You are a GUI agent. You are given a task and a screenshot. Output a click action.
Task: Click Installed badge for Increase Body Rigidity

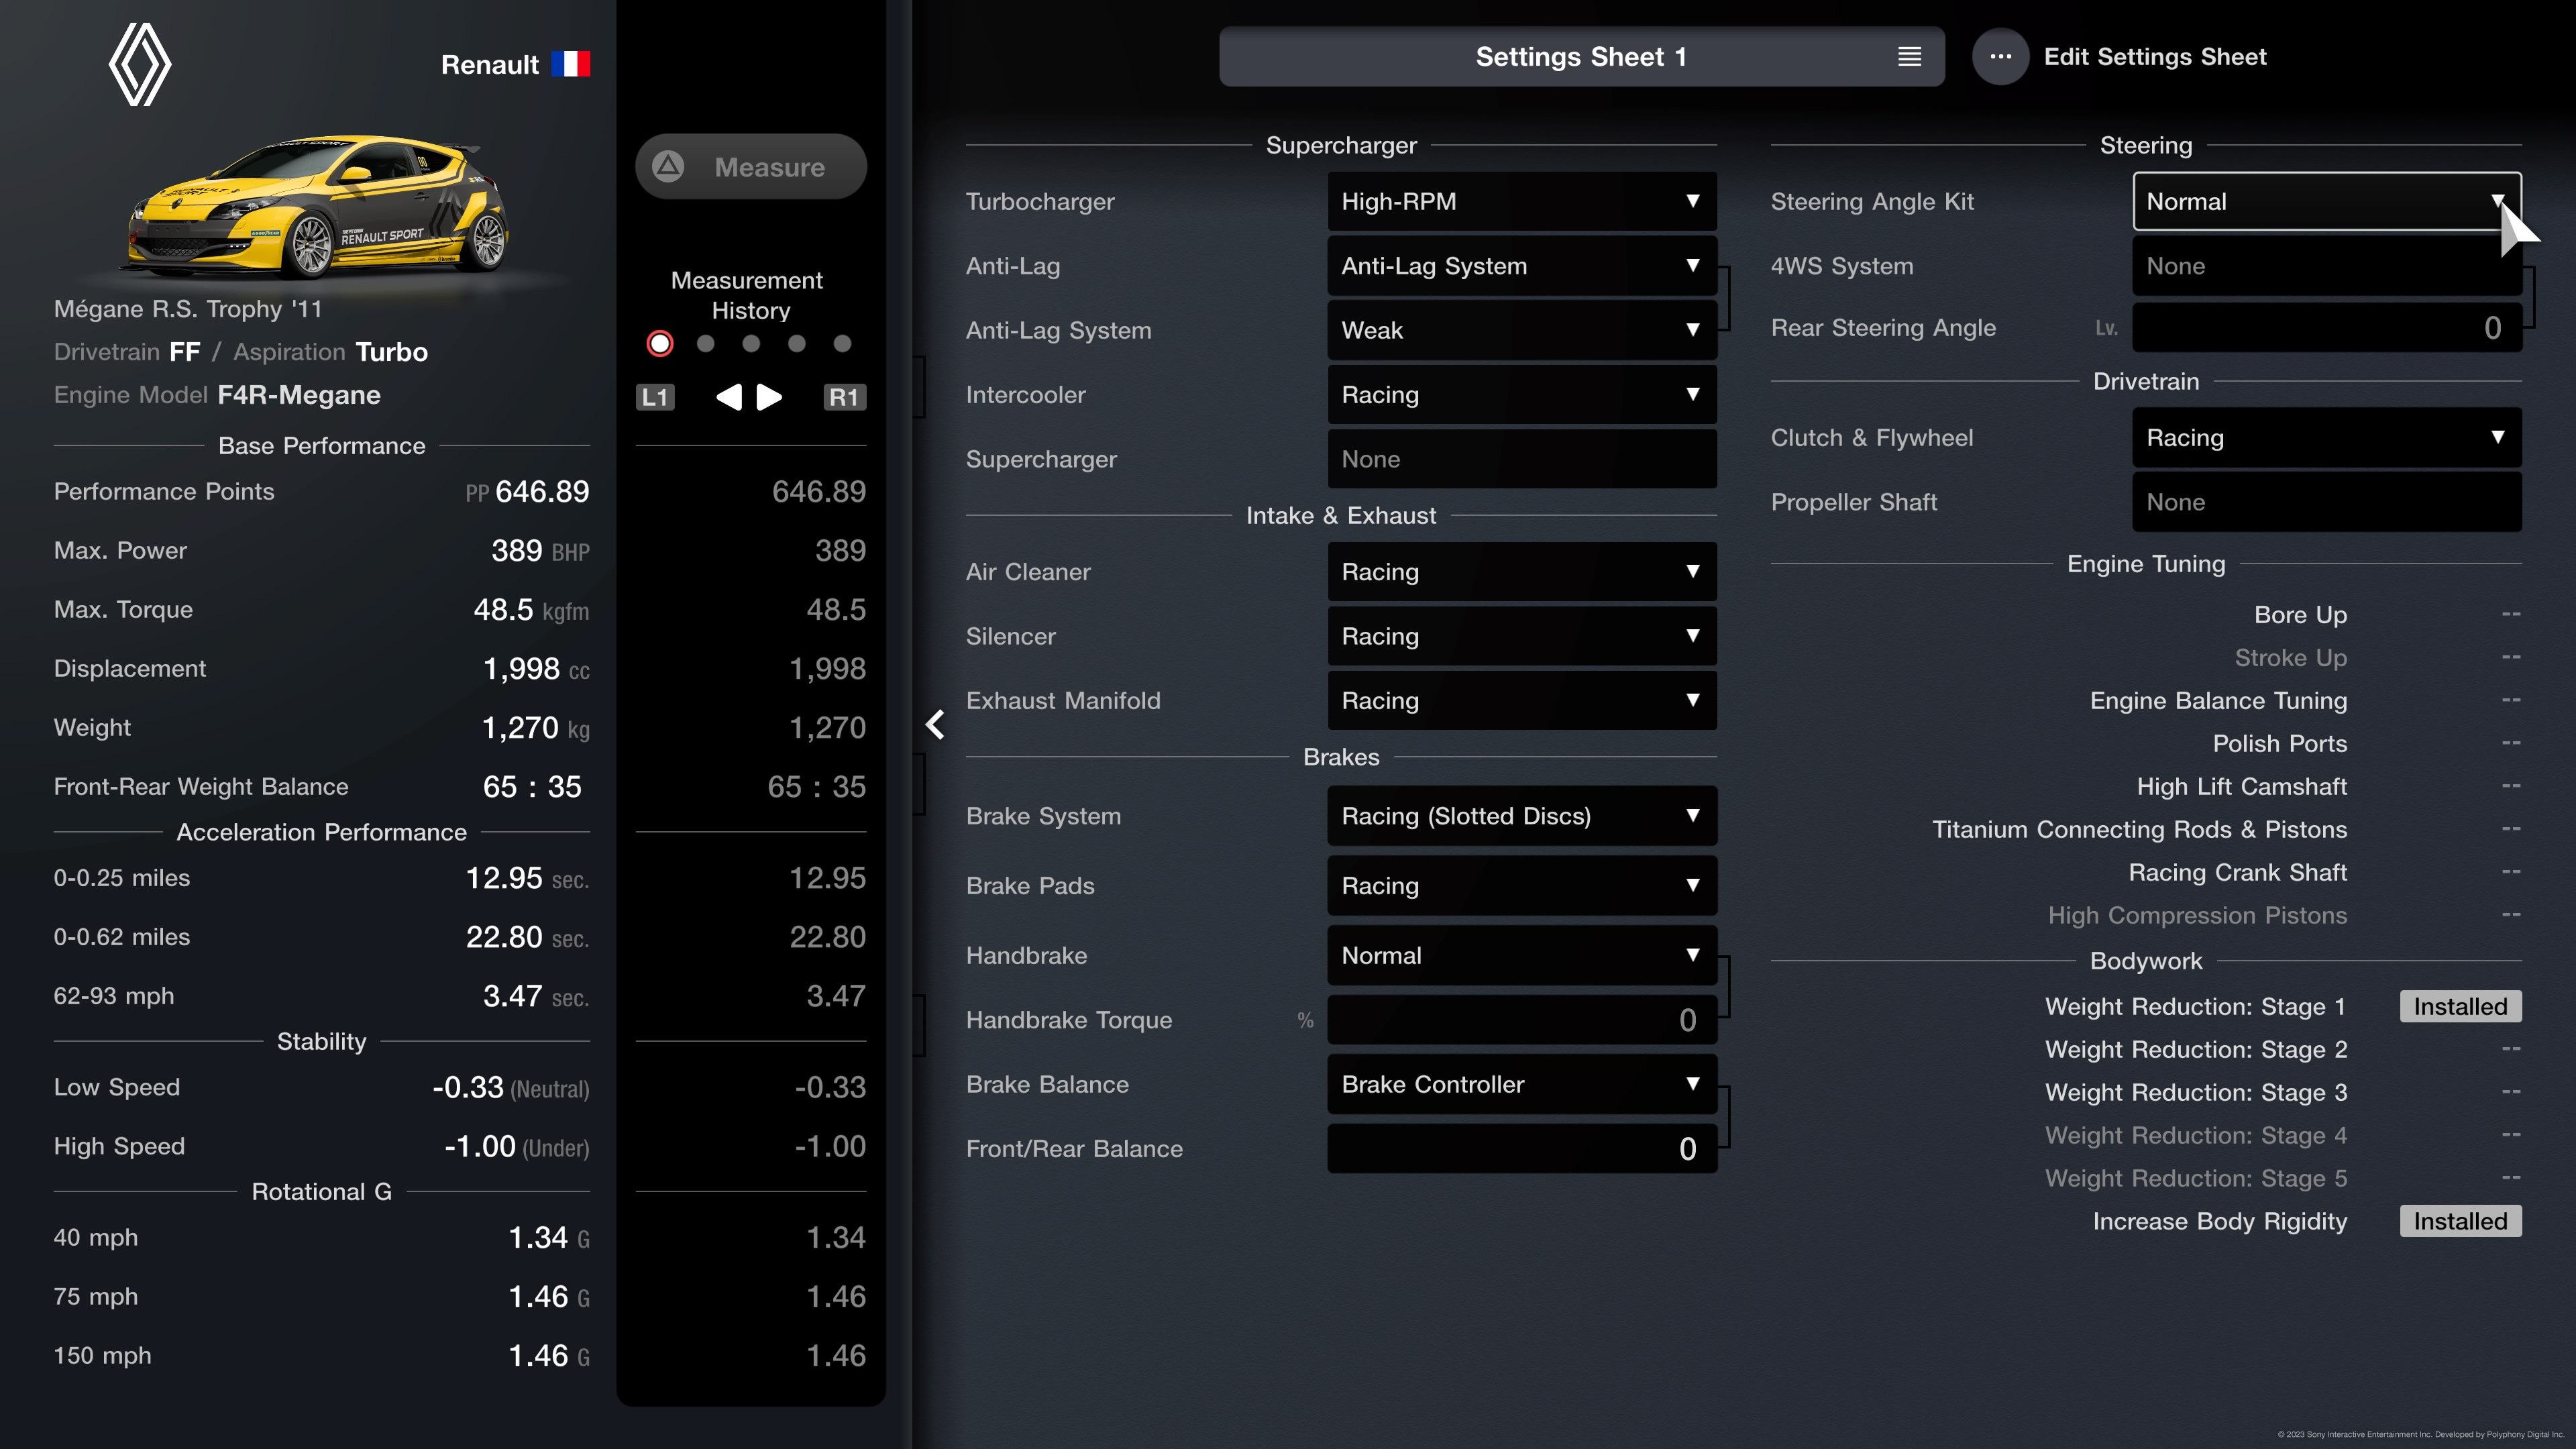coord(2460,1221)
